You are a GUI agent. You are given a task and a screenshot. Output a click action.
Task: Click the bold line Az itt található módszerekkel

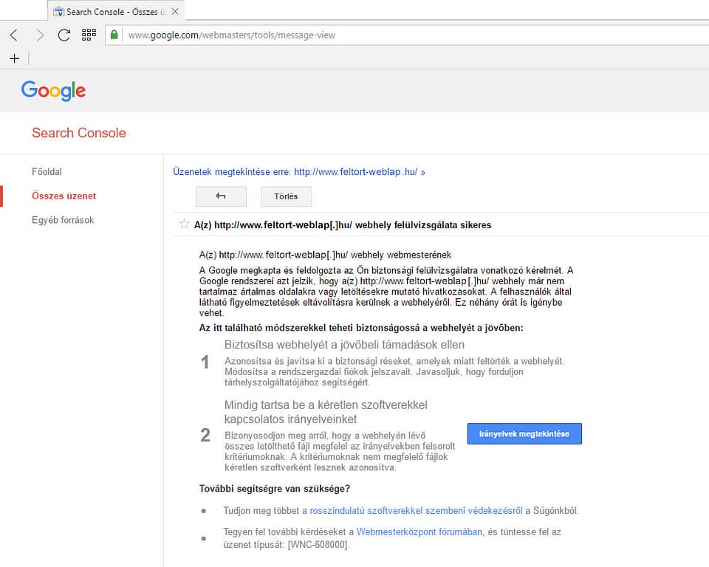pos(361,327)
